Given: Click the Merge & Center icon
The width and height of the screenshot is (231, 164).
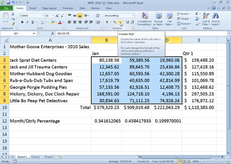Looking at the screenshot, I should point(98,22).
